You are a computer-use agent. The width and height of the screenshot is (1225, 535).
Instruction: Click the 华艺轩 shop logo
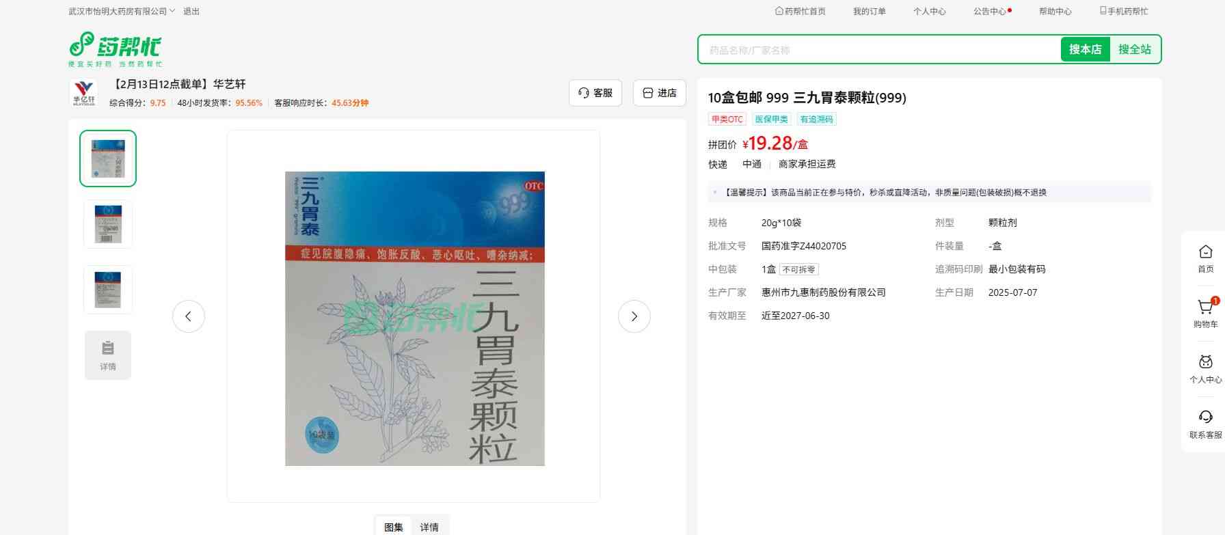click(x=84, y=92)
